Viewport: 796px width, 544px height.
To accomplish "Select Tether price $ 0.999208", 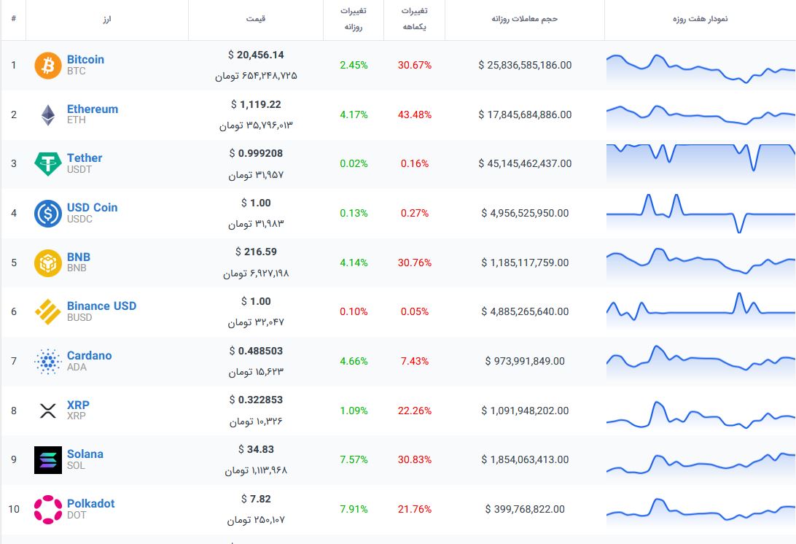I will pyautogui.click(x=256, y=153).
